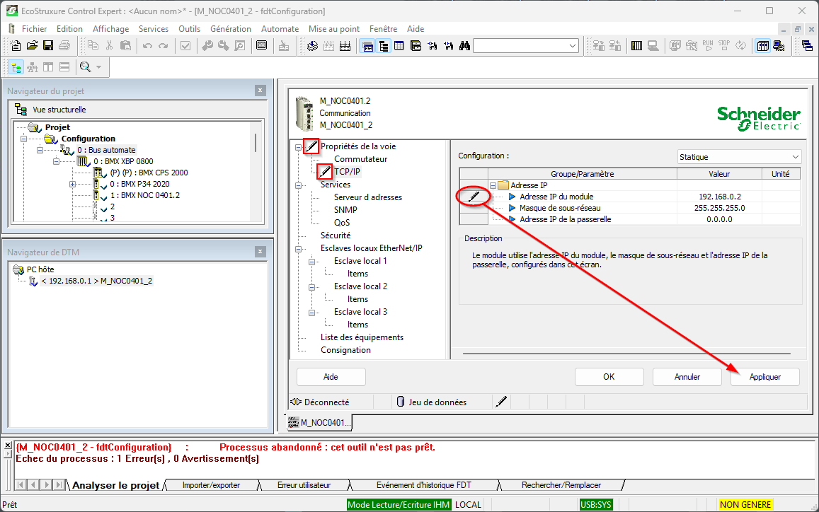This screenshot has height=512, width=819.
Task: Click the Open project folder icon
Action: click(33, 46)
